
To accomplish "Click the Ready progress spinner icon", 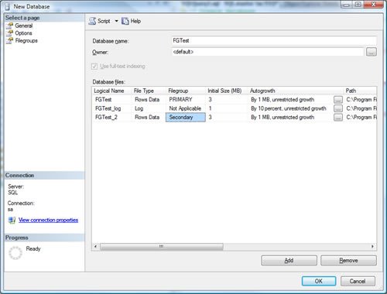I will [15, 253].
